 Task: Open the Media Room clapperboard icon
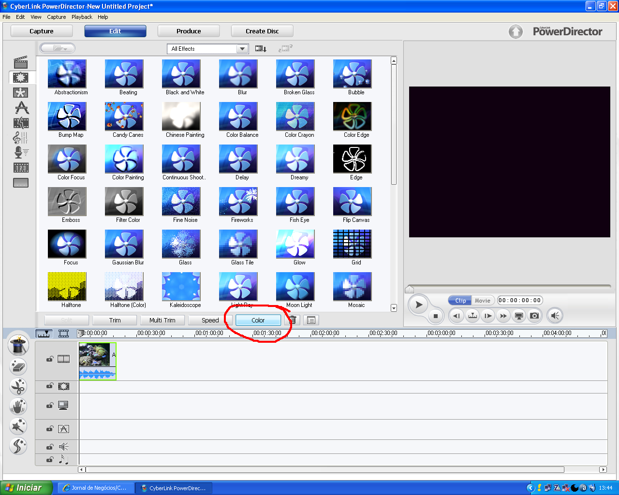tap(21, 62)
